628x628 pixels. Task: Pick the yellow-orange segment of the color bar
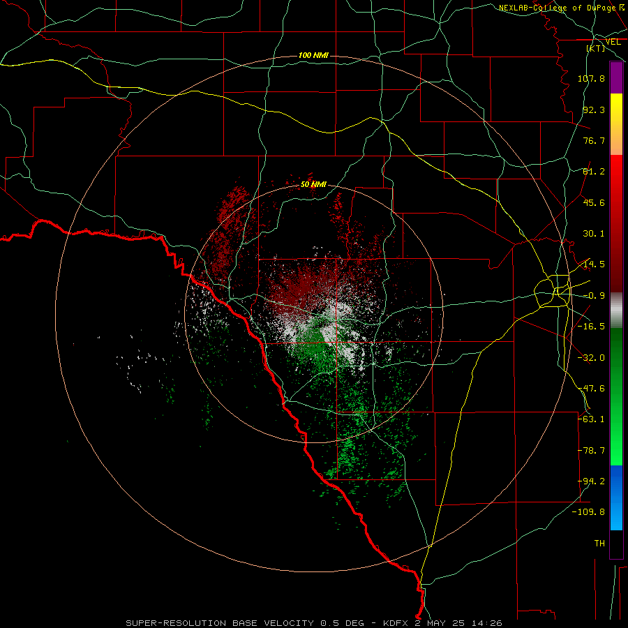(x=616, y=124)
